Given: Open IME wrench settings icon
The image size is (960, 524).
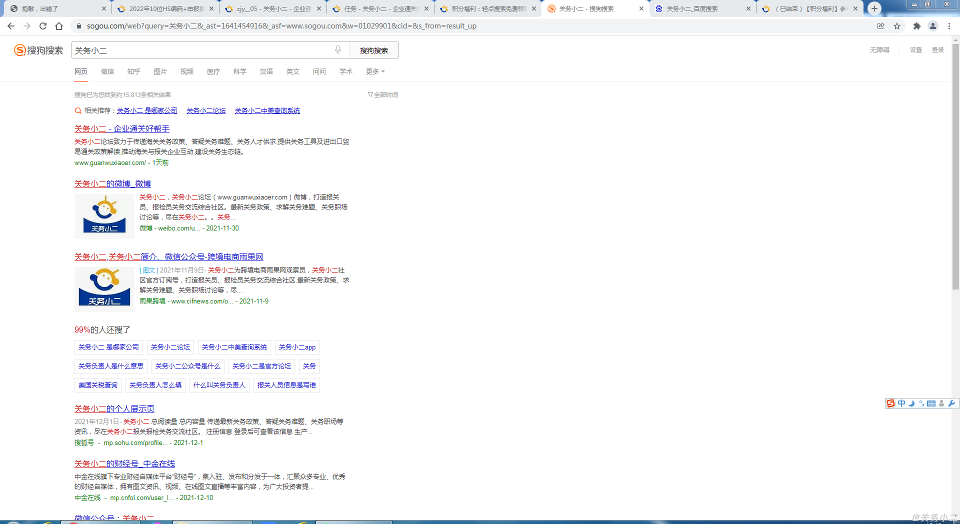Looking at the screenshot, I should (951, 403).
